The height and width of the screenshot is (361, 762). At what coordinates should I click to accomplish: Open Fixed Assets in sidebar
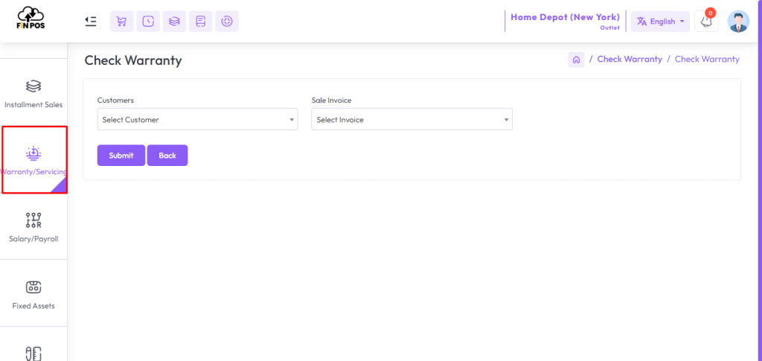33,294
